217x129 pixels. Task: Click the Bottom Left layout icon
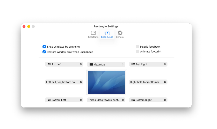49,100
